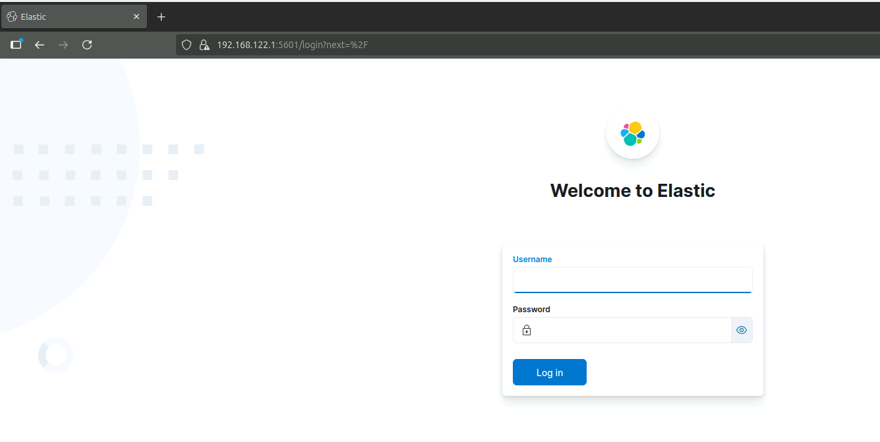This screenshot has height=442, width=880.
Task: Focus the Username input field
Action: pyautogui.click(x=632, y=280)
